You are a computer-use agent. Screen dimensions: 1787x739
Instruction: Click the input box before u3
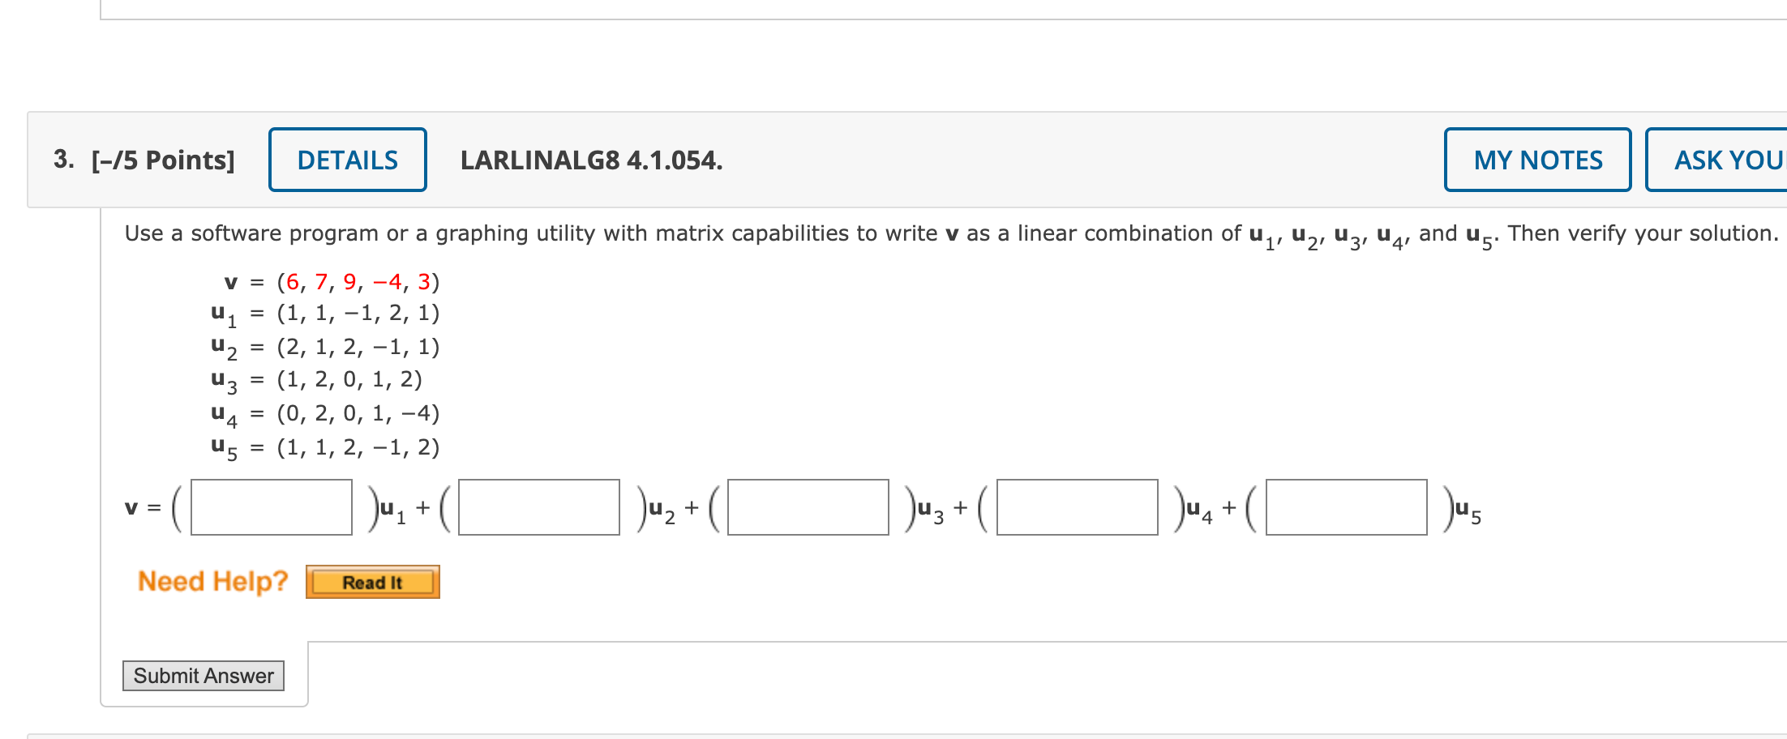coord(808,506)
